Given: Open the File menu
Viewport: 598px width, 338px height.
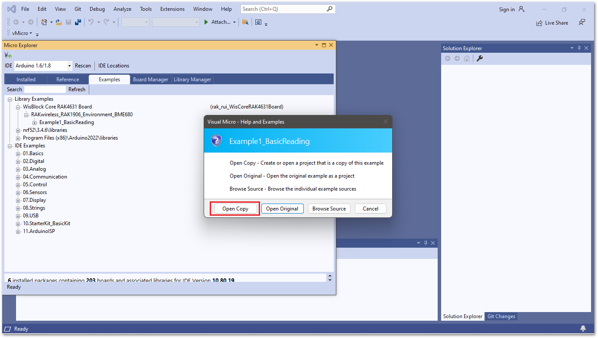Looking at the screenshot, I should click(x=25, y=9).
